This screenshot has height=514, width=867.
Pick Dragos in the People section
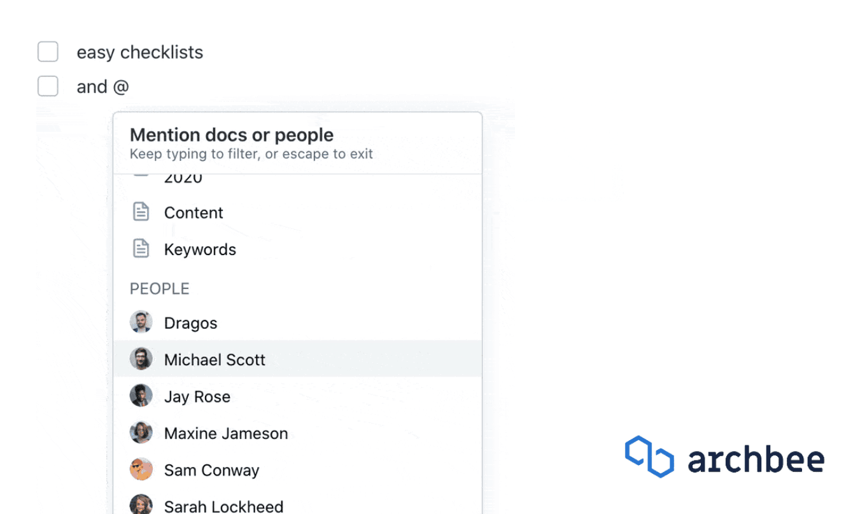pyautogui.click(x=190, y=323)
